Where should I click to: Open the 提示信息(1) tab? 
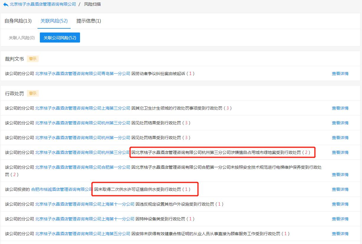click(x=89, y=21)
